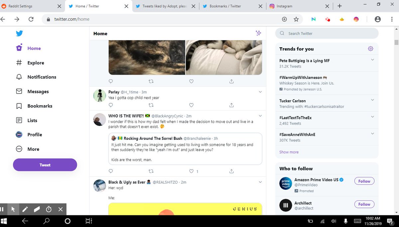Share the cat photos tweet
The height and width of the screenshot is (227, 399).
coord(231,81)
